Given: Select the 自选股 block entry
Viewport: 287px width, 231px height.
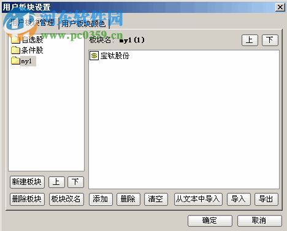Looking at the screenshot, I should pos(27,39).
